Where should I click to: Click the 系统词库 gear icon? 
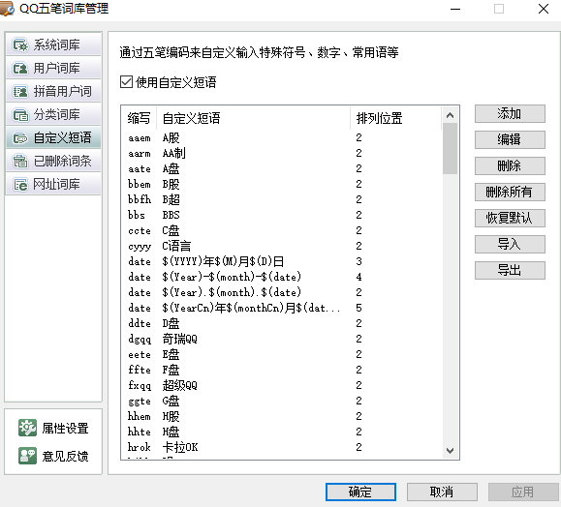20,45
